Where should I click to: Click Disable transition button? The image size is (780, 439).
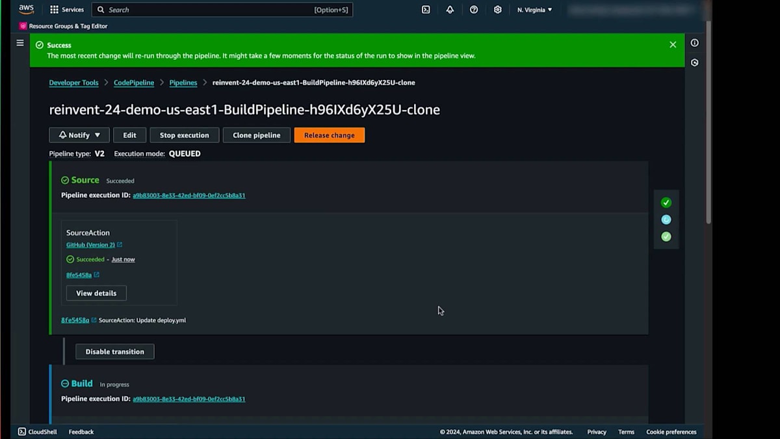115,352
